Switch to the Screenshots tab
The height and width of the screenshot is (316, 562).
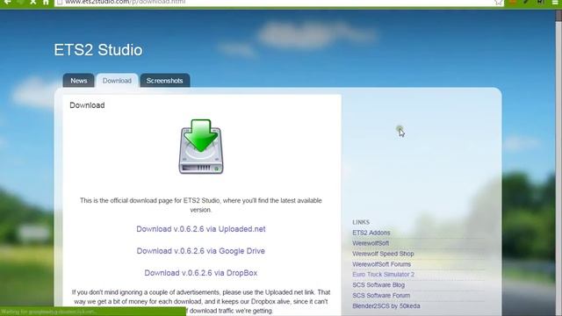(x=164, y=81)
